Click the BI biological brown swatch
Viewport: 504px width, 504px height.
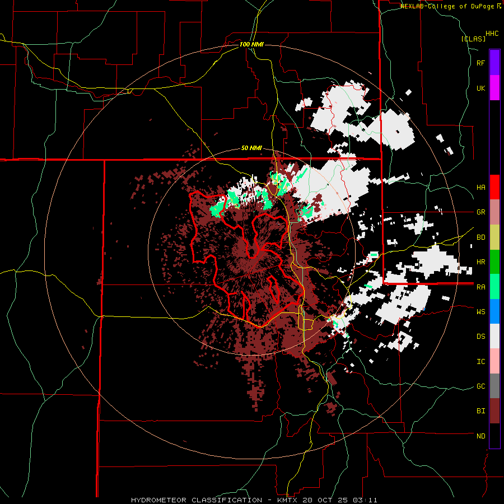494,411
